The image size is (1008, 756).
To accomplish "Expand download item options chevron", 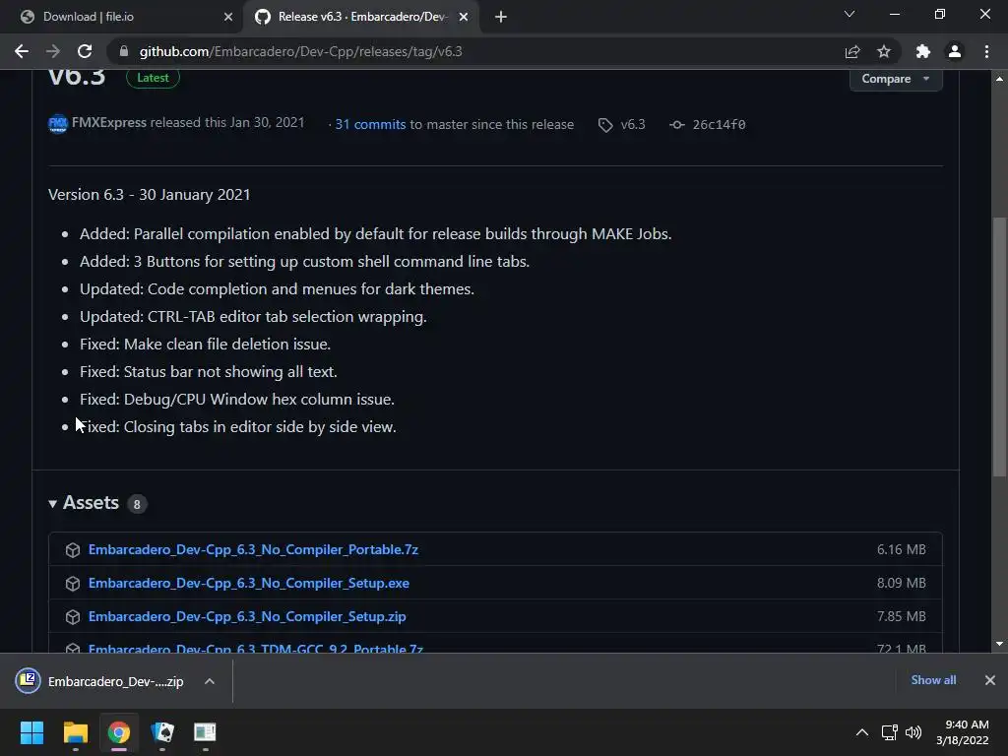I will click(210, 681).
